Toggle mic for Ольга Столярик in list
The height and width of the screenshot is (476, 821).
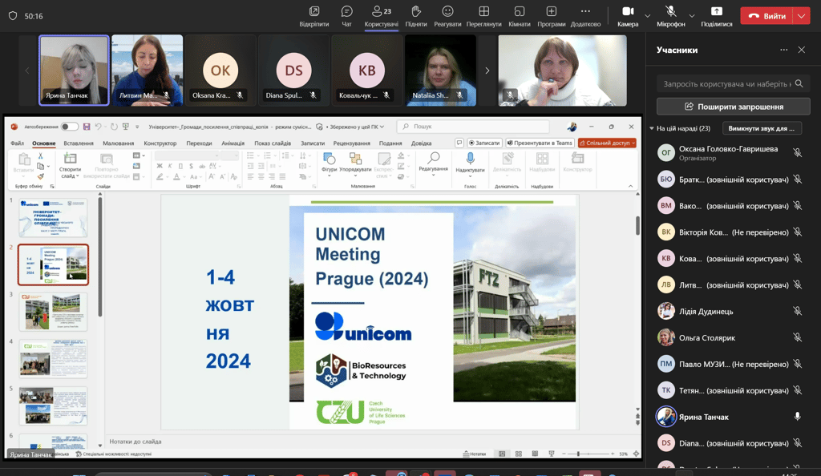tap(798, 338)
